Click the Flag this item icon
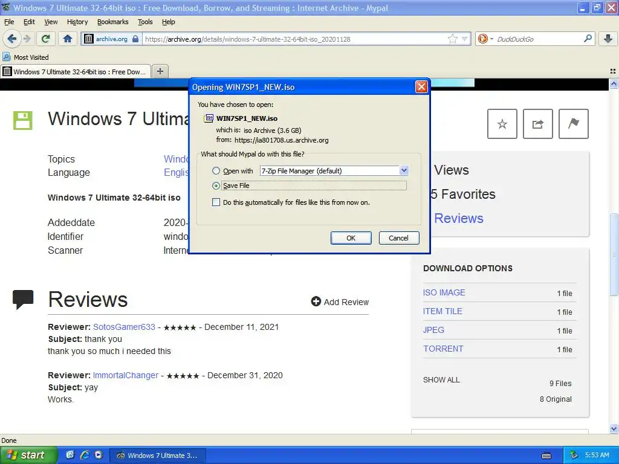619x464 pixels. 574,124
